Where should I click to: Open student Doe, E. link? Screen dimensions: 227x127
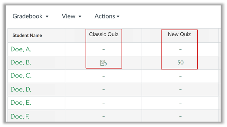pos(21,103)
